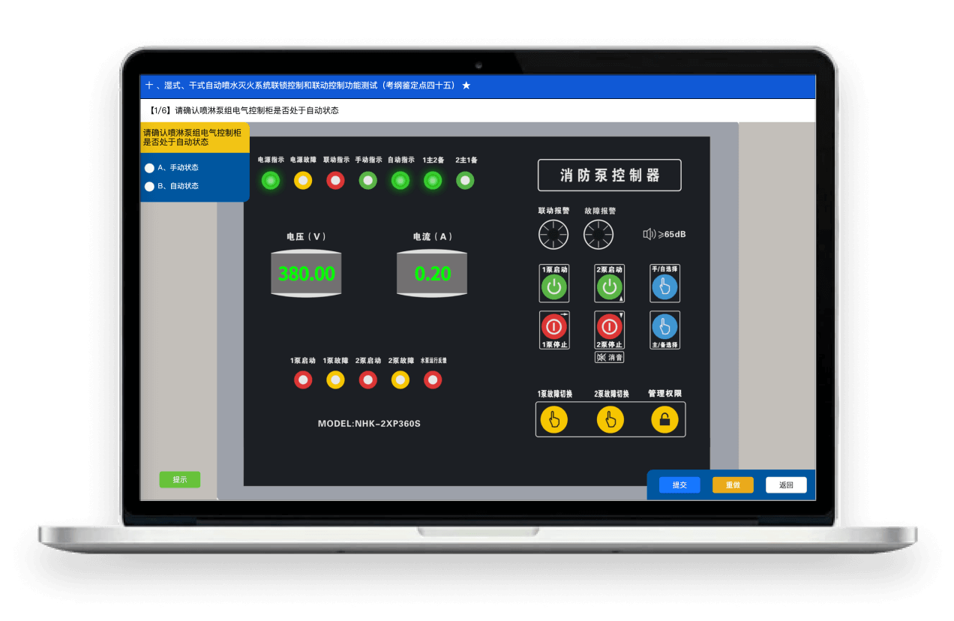This screenshot has height=621, width=954.
Task: Click the 自动指示 indicator light
Action: click(400, 181)
